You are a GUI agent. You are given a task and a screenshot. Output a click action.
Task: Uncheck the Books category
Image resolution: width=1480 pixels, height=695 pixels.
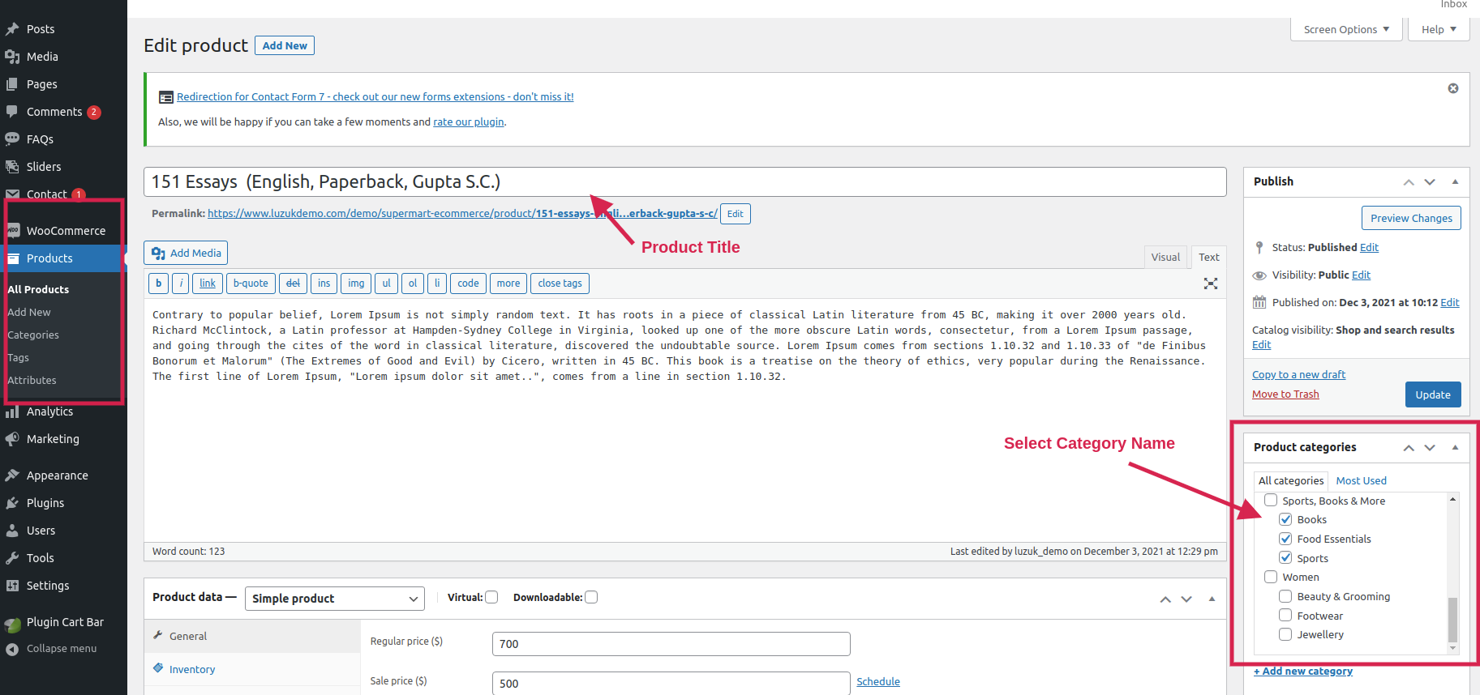[1285, 519]
